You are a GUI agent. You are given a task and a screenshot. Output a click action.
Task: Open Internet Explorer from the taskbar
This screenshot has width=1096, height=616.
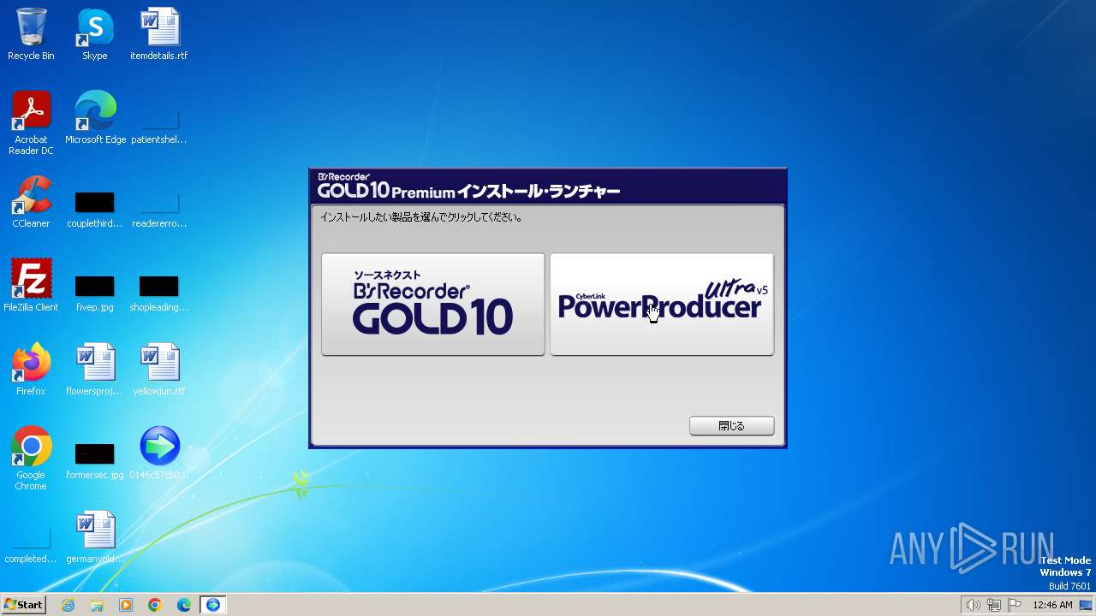(x=68, y=605)
